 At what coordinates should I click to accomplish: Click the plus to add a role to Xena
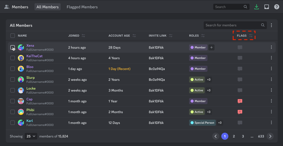click(211, 47)
